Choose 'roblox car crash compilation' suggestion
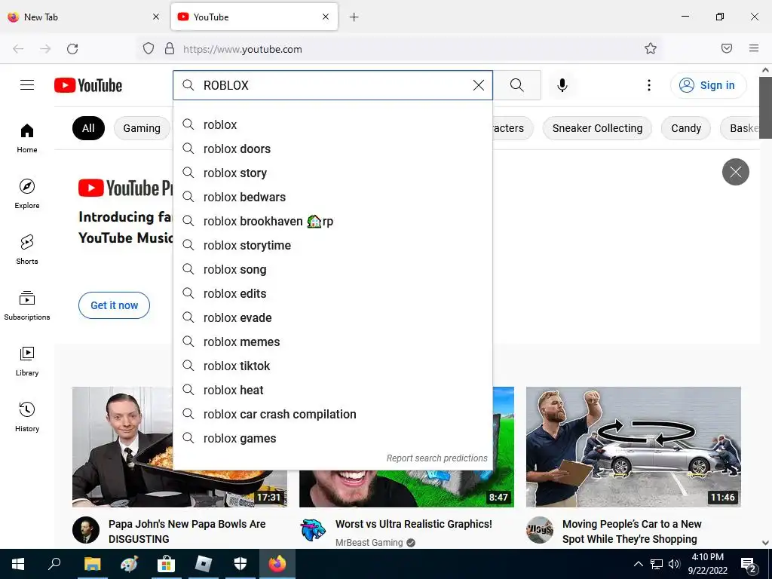The height and width of the screenshot is (579, 772). point(332,414)
